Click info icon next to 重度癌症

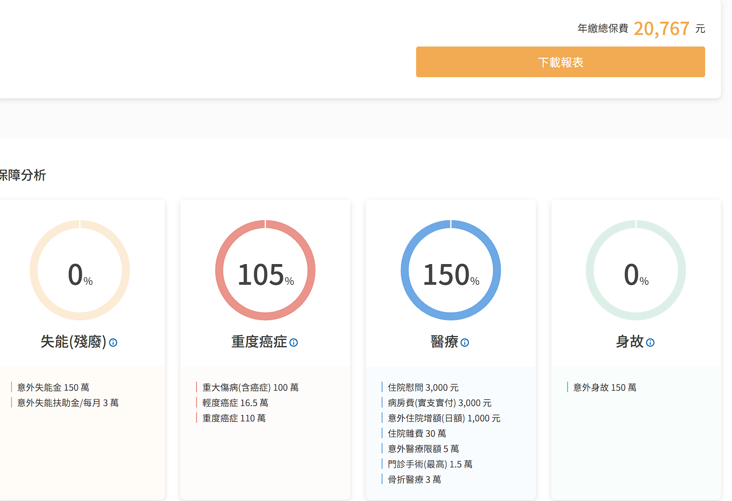pos(294,343)
